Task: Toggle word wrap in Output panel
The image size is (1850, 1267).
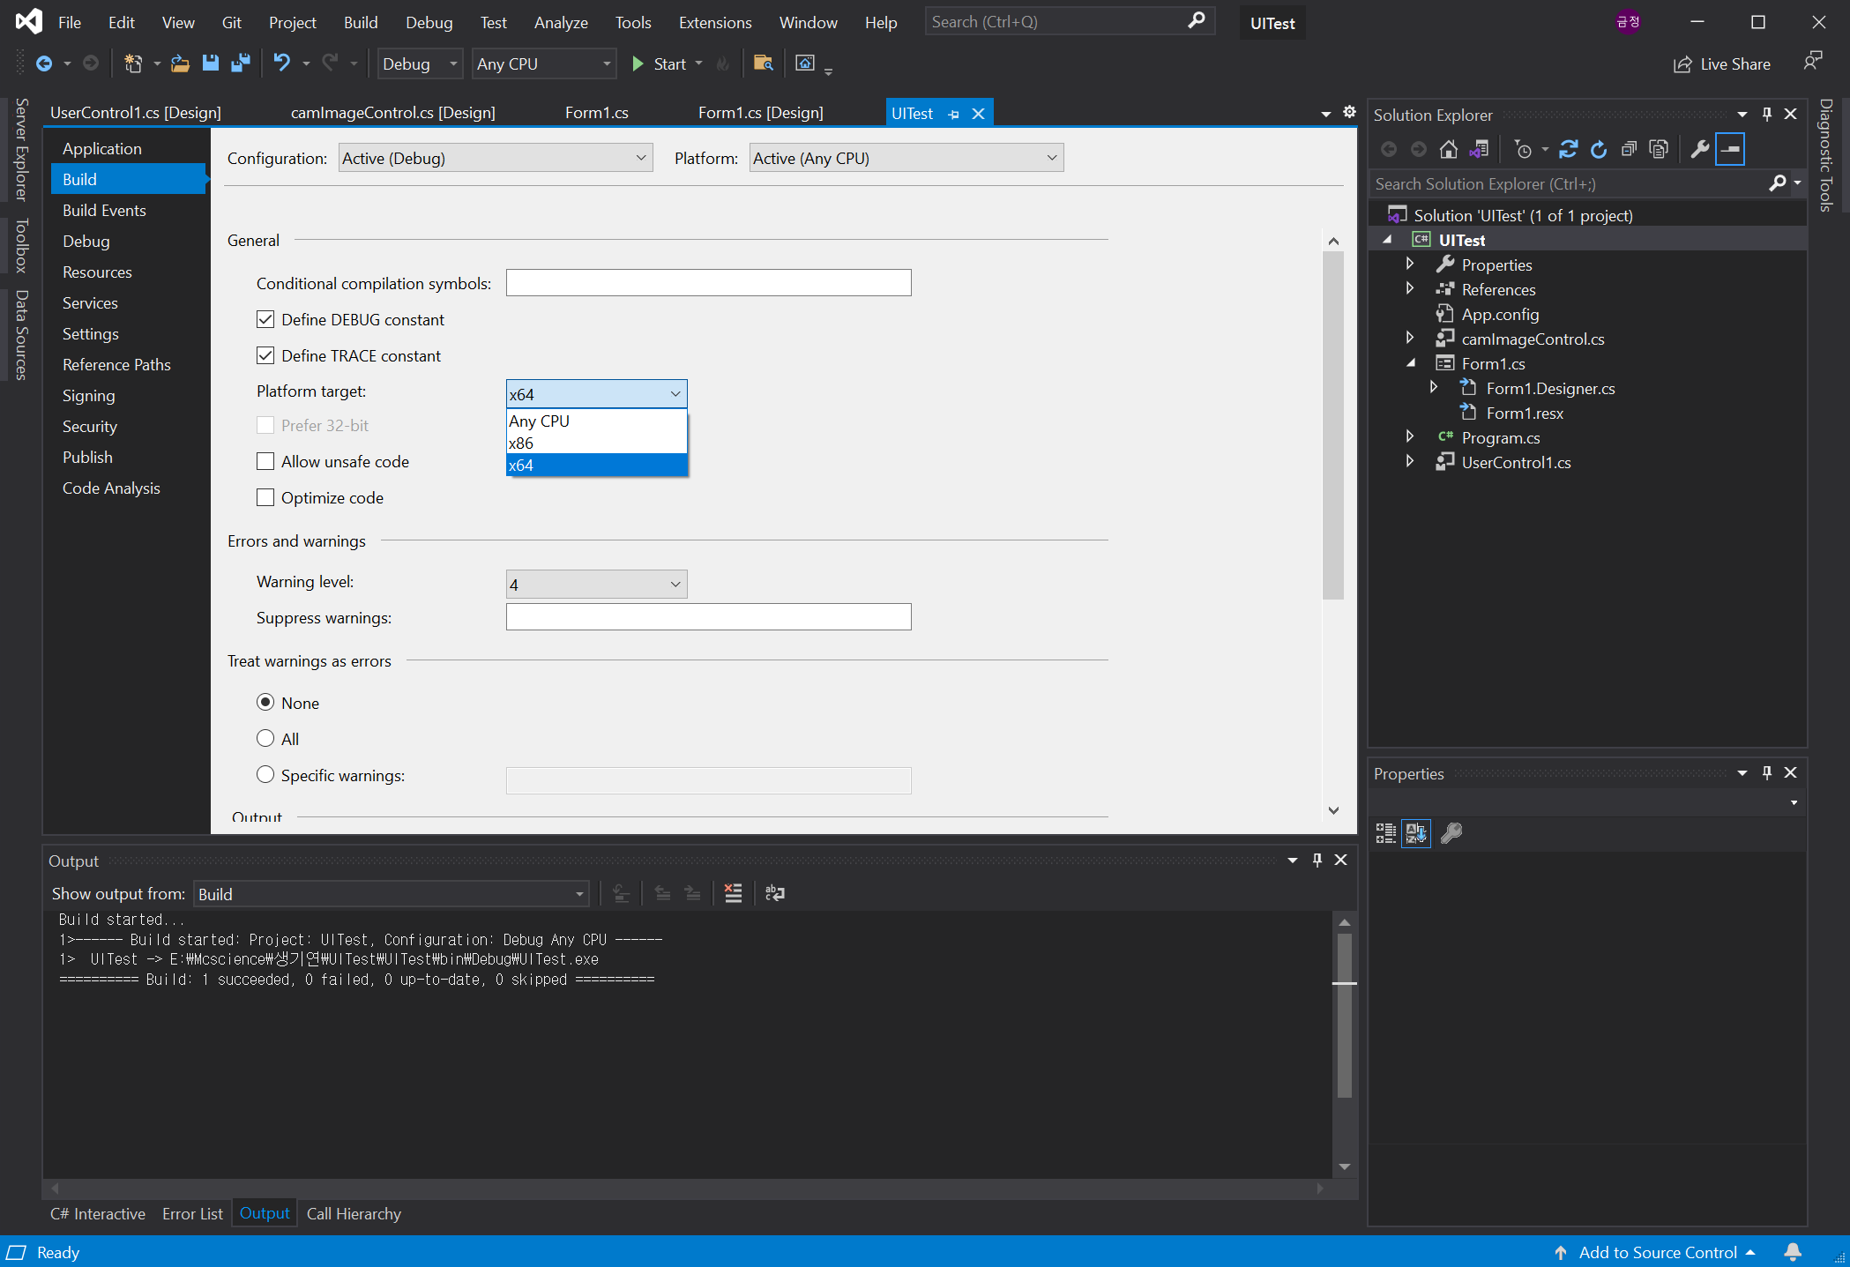Action: pos(775,893)
